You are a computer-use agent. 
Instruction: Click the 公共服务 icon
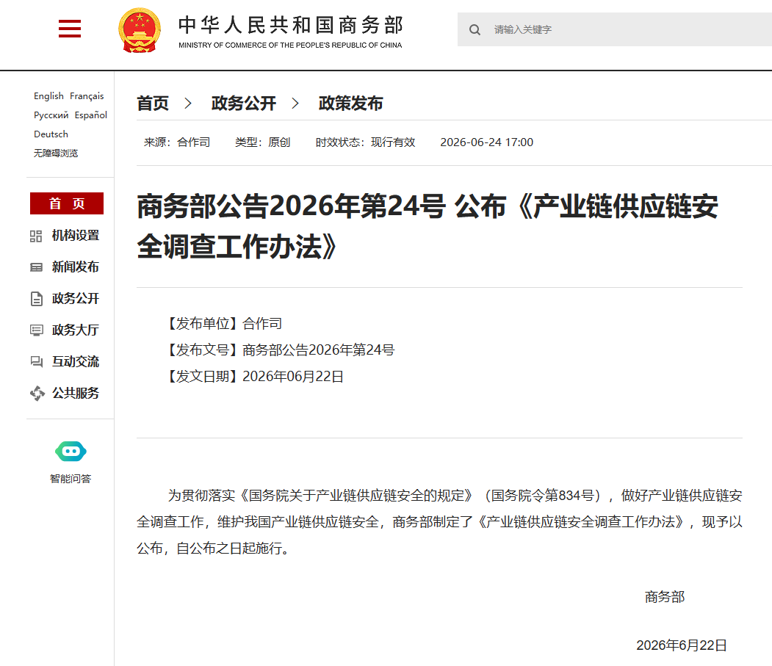pyautogui.click(x=37, y=394)
